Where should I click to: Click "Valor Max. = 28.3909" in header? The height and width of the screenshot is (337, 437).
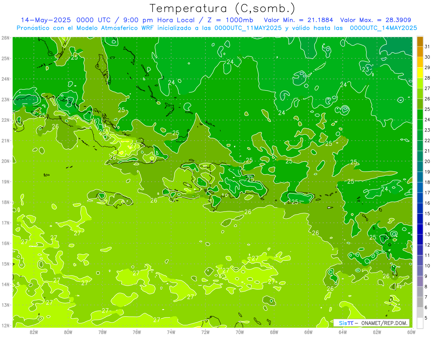coord(375,20)
